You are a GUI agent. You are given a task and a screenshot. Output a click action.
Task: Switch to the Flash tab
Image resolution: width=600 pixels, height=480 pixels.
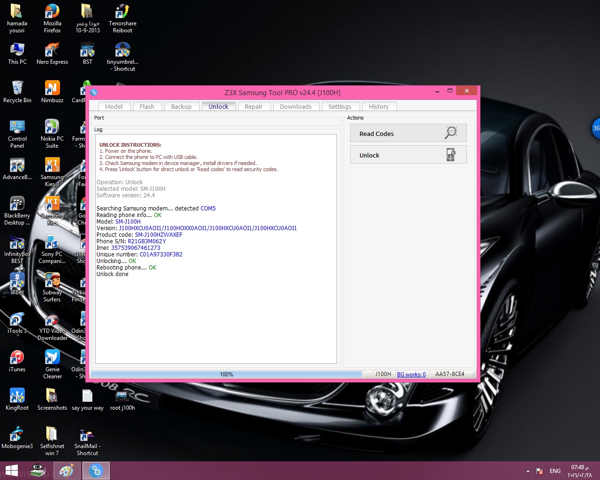pos(147,106)
